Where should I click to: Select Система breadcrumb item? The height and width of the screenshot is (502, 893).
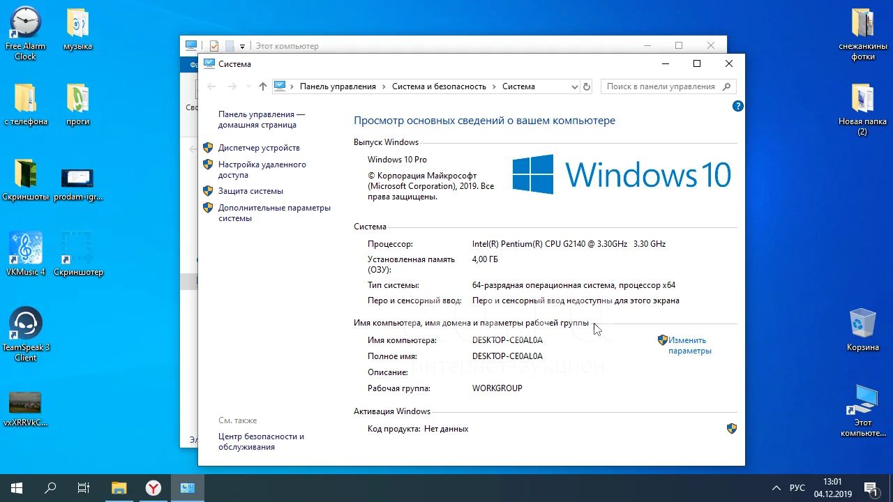click(518, 86)
